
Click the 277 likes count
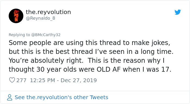tap(21, 80)
